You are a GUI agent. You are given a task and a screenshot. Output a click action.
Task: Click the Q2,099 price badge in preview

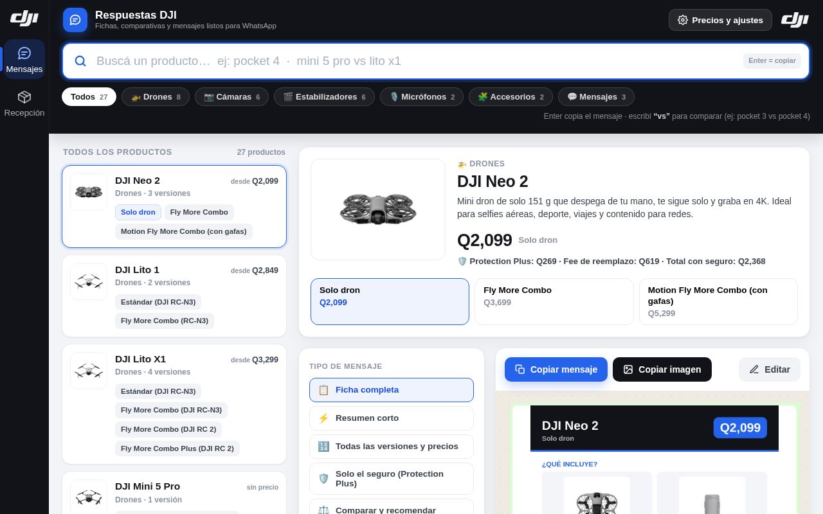click(x=740, y=428)
